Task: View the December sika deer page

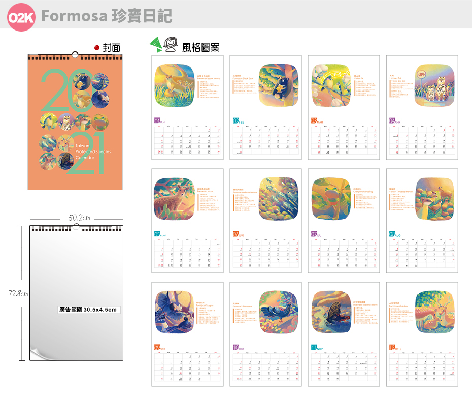Action: (x=422, y=334)
